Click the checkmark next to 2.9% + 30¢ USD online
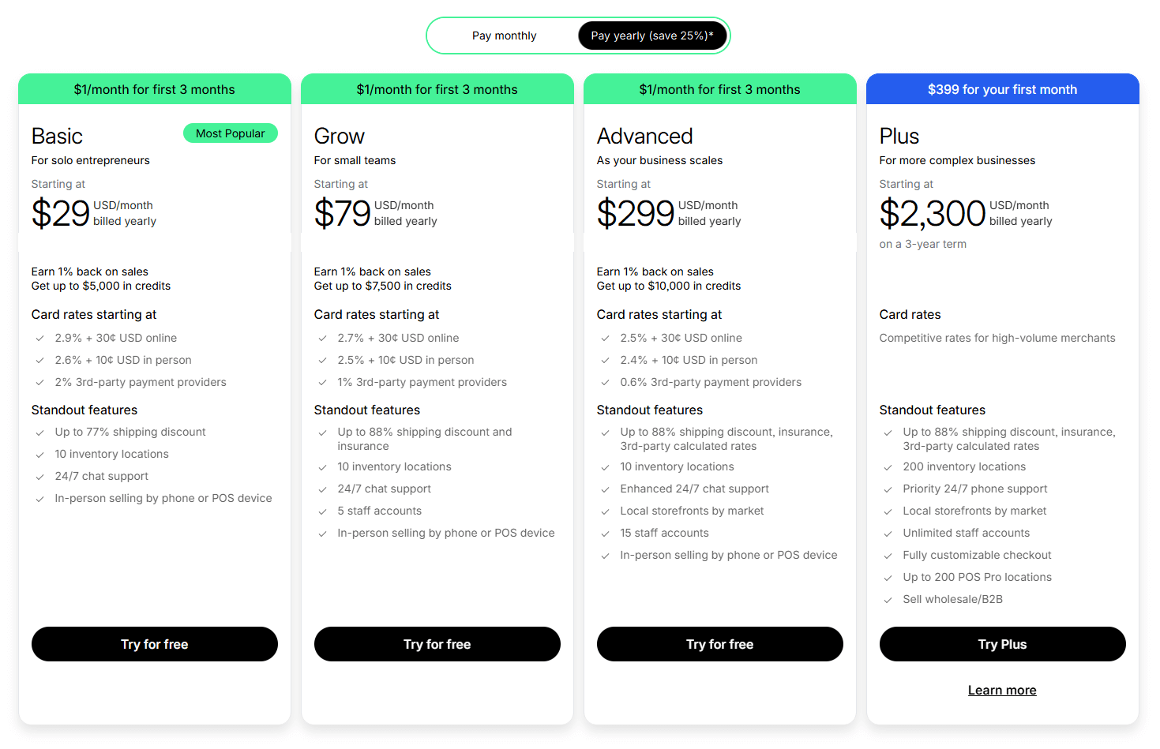The image size is (1160, 749). [39, 338]
